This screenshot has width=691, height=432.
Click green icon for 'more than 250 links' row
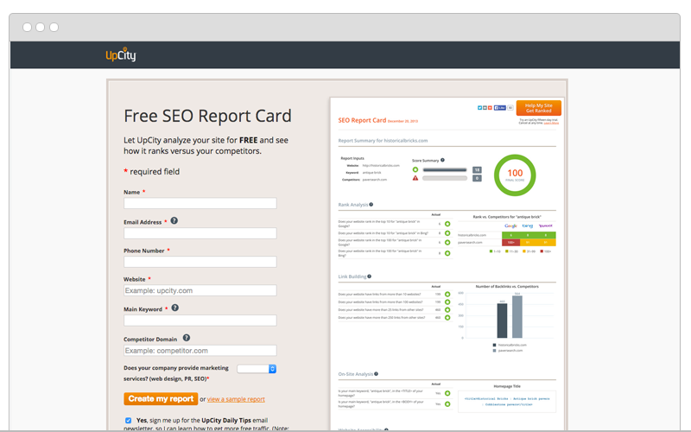447,317
